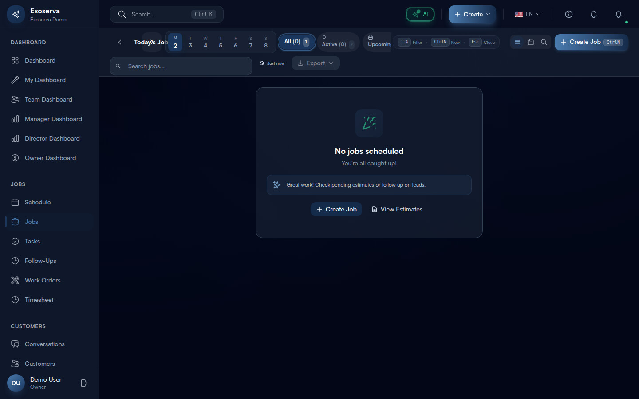Select Monday 2 in week strip
Screen dimensions: 639x399
[175, 42]
